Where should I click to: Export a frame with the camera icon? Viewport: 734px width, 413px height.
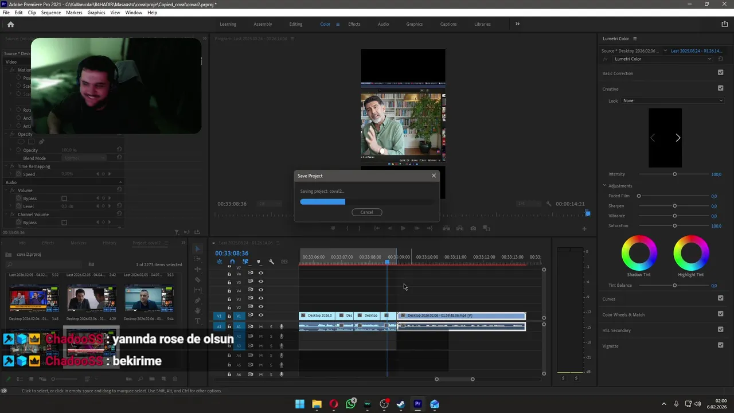tap(473, 228)
